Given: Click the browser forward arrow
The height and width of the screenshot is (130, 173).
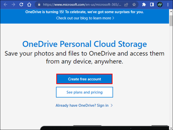Looking at the screenshot, I should tap(13, 5).
